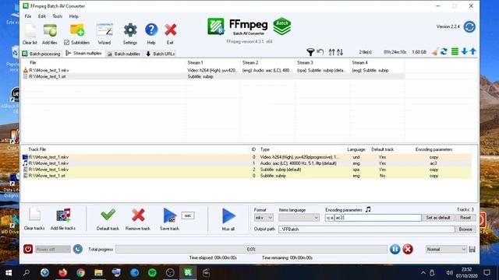Open the File menu
This screenshot has width=499, height=280.
tap(28, 16)
